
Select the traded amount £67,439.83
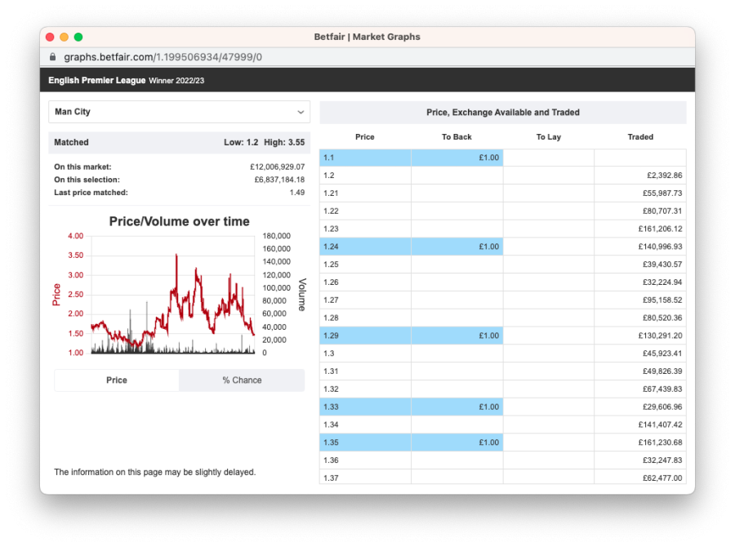pyautogui.click(x=662, y=389)
